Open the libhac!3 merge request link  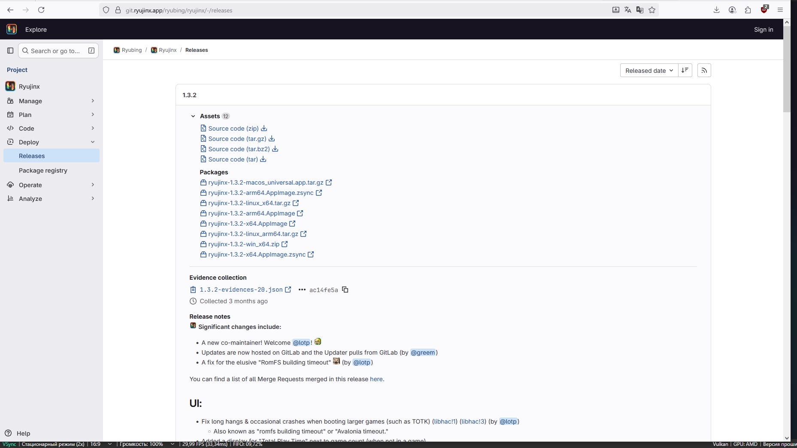[473, 421]
